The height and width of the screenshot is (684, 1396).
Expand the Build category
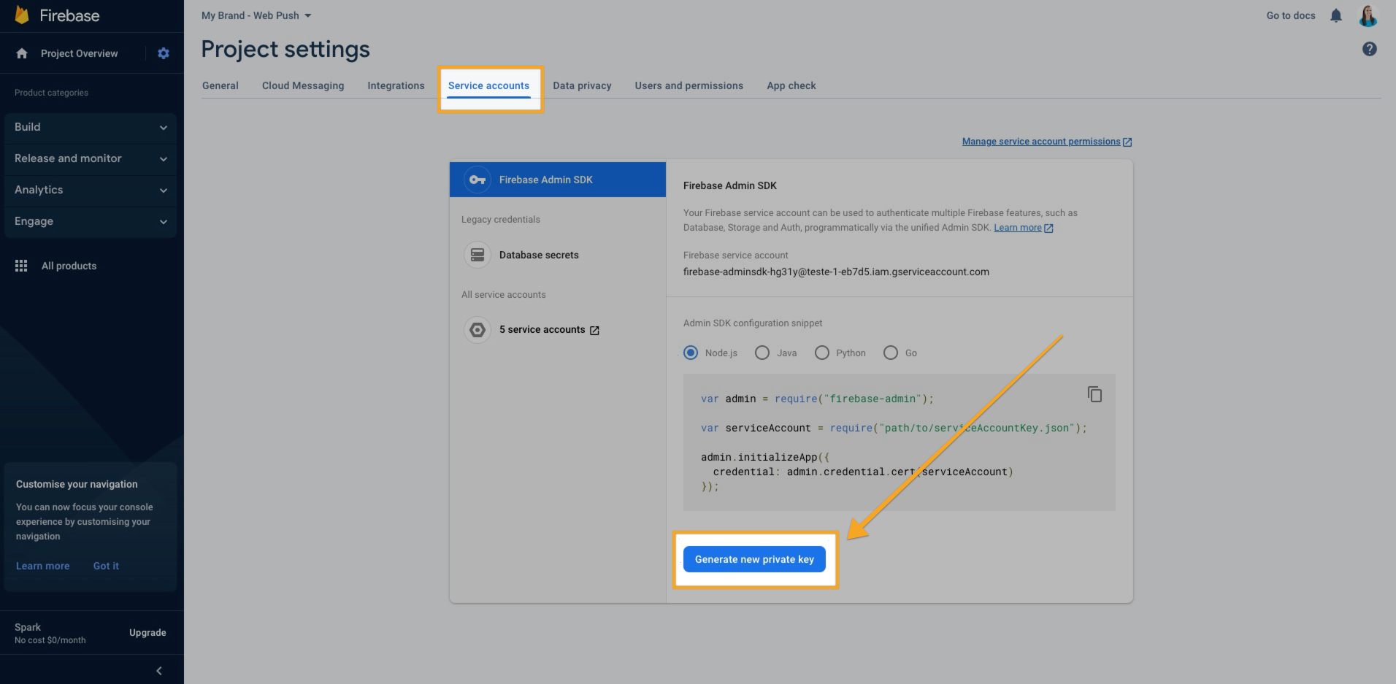pos(90,127)
